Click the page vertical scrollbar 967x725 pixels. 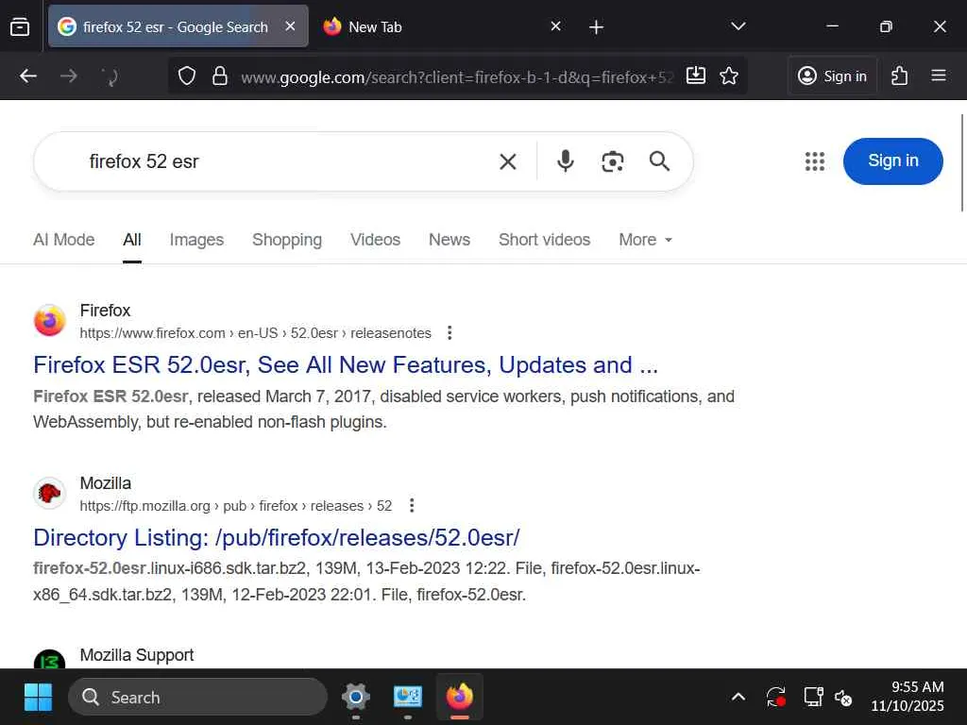point(962,162)
